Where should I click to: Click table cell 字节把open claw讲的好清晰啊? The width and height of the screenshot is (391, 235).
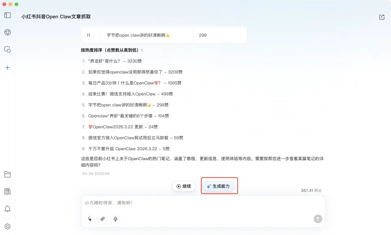point(147,35)
